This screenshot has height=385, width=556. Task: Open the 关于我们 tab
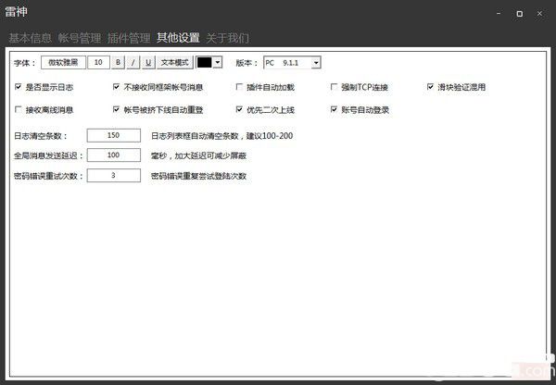[x=228, y=38]
